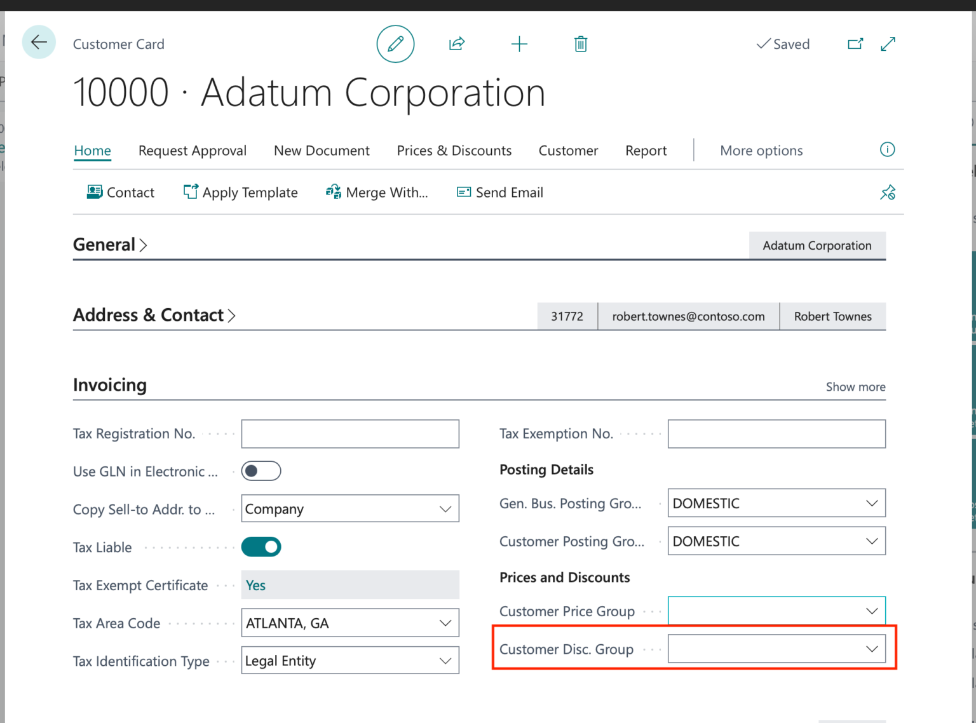The image size is (976, 723).
Task: Create new record with plus icon
Action: click(x=519, y=44)
